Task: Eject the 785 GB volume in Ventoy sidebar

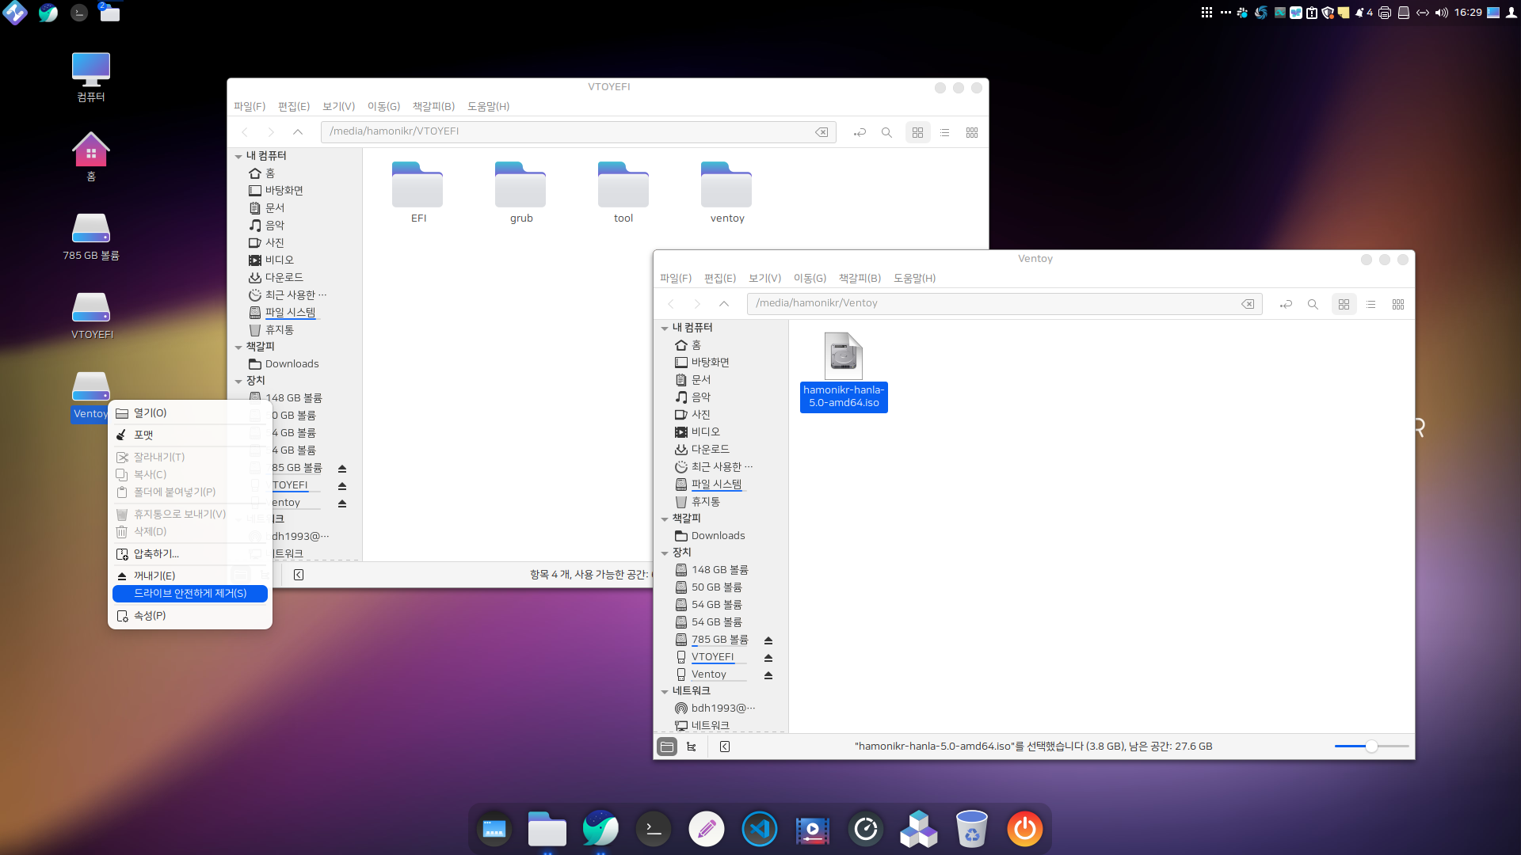Action: 768,640
